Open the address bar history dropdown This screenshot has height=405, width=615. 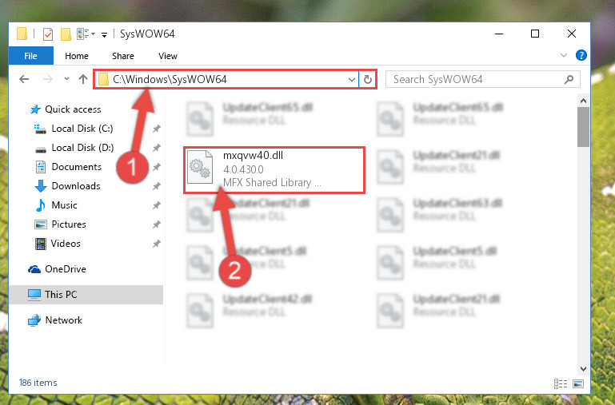click(x=351, y=80)
